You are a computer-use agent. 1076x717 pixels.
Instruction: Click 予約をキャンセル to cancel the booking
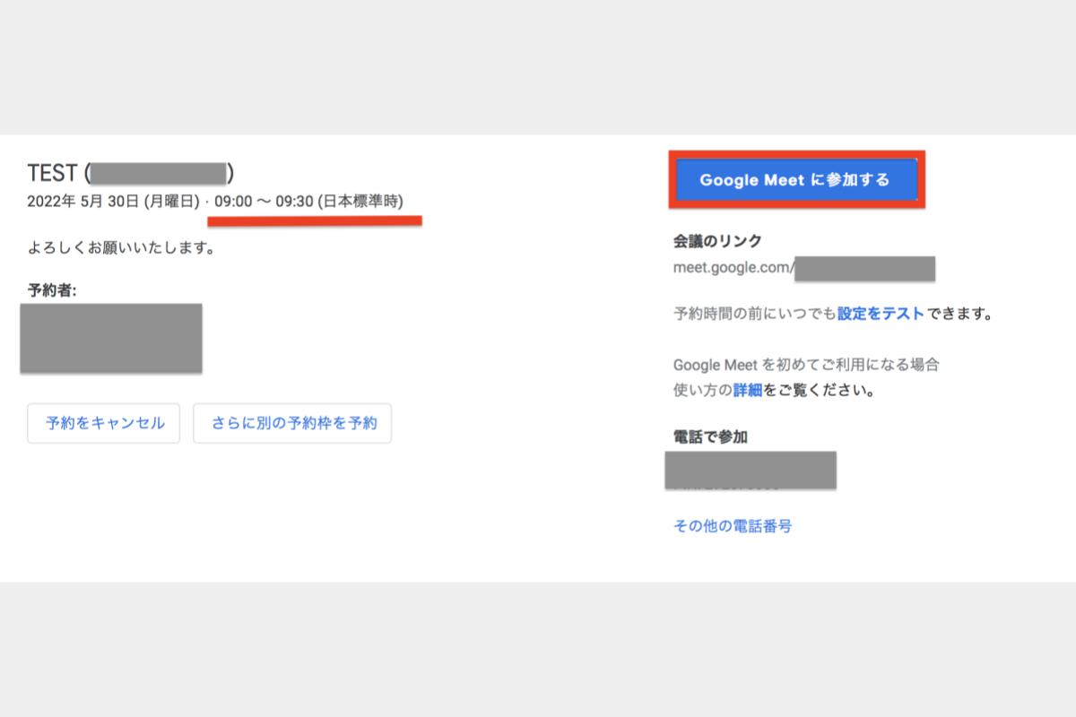click(x=104, y=423)
